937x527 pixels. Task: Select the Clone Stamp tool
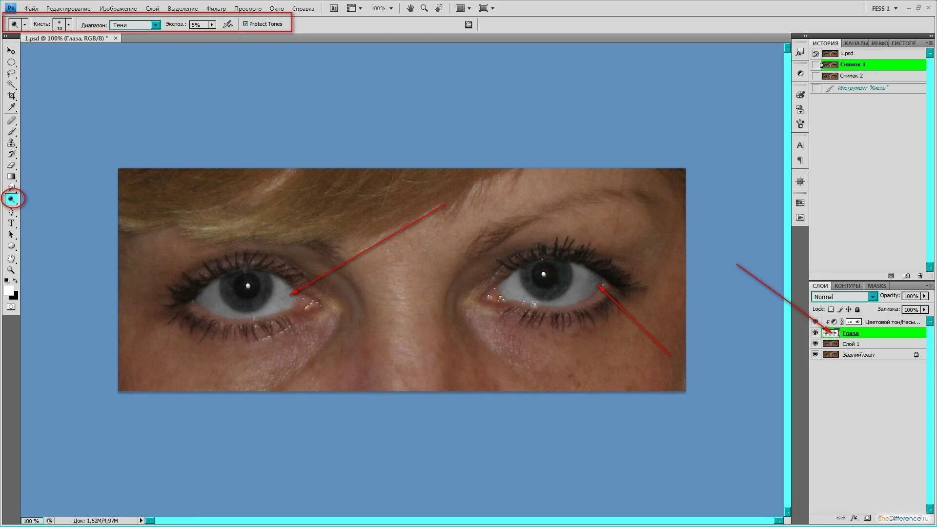[x=11, y=143]
